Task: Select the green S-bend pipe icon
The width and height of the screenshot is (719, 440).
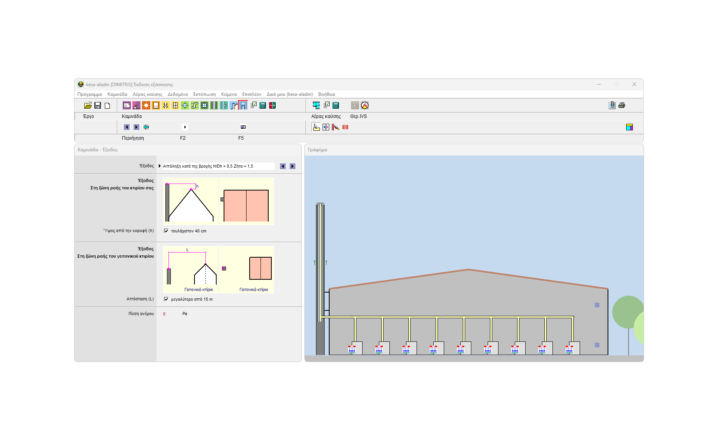Action: click(195, 106)
